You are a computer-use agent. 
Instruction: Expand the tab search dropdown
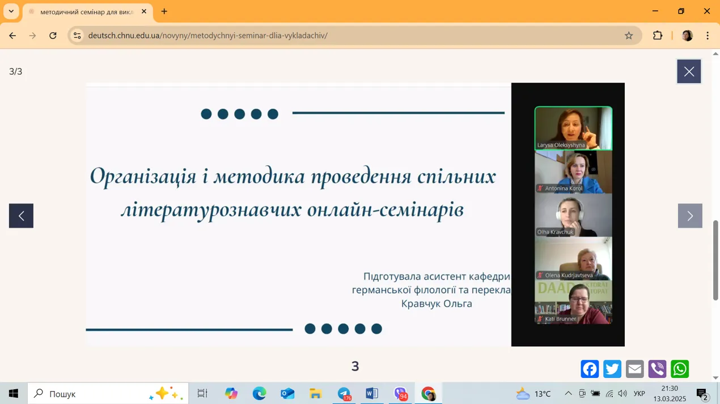click(x=11, y=11)
